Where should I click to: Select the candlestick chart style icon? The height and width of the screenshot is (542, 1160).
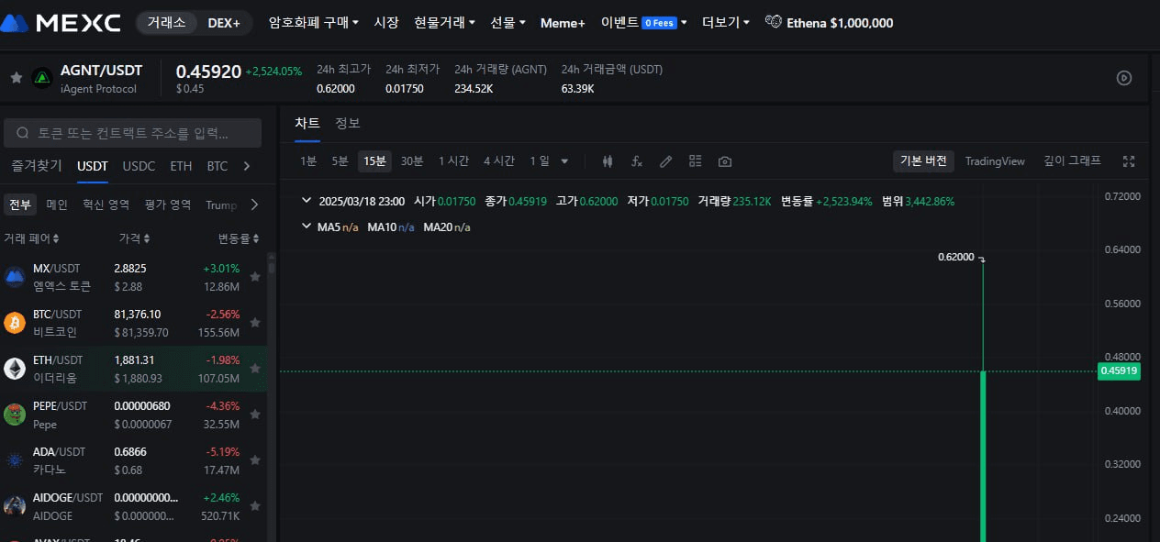607,161
